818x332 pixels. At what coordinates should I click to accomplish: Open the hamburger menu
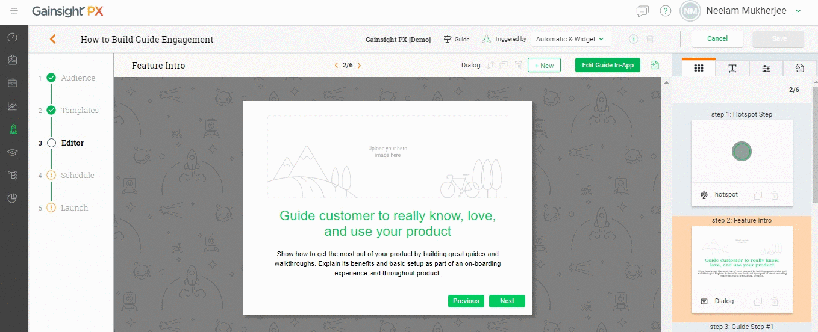pyautogui.click(x=14, y=11)
